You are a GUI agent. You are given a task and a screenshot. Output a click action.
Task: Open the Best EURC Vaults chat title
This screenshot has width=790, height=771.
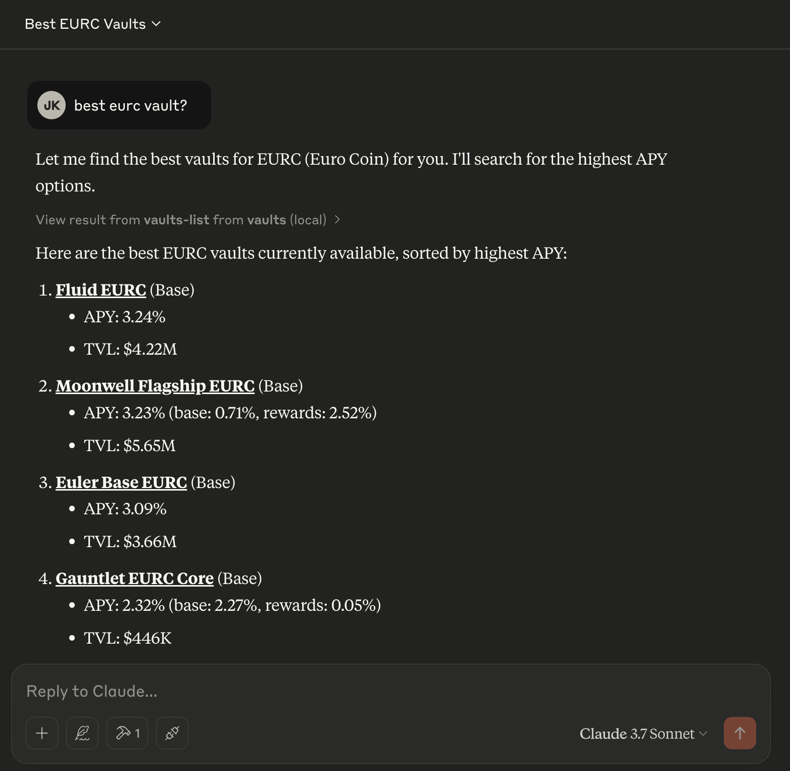tap(85, 24)
